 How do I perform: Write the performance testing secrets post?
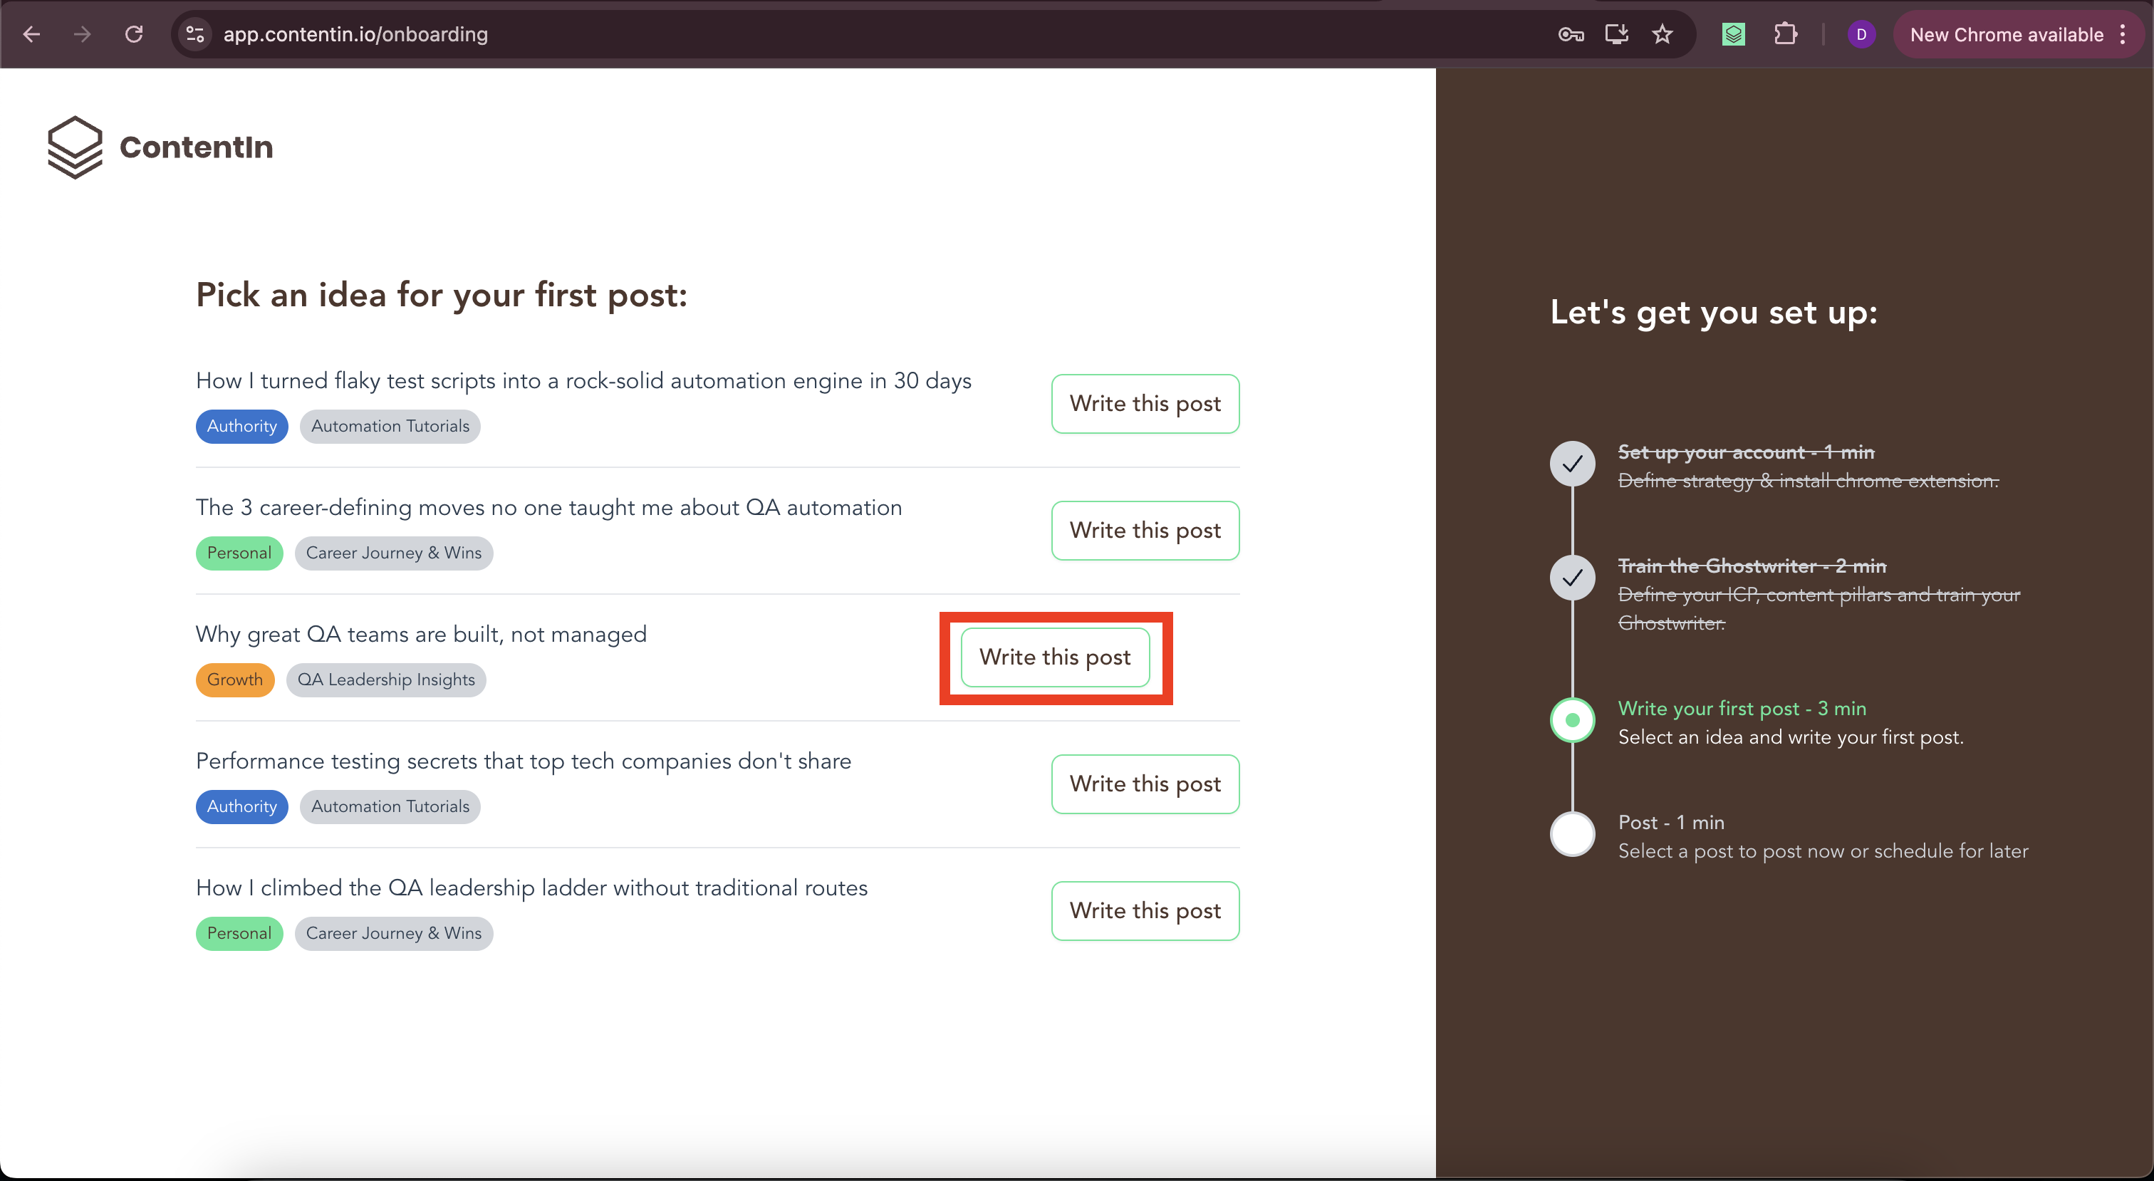(1145, 784)
